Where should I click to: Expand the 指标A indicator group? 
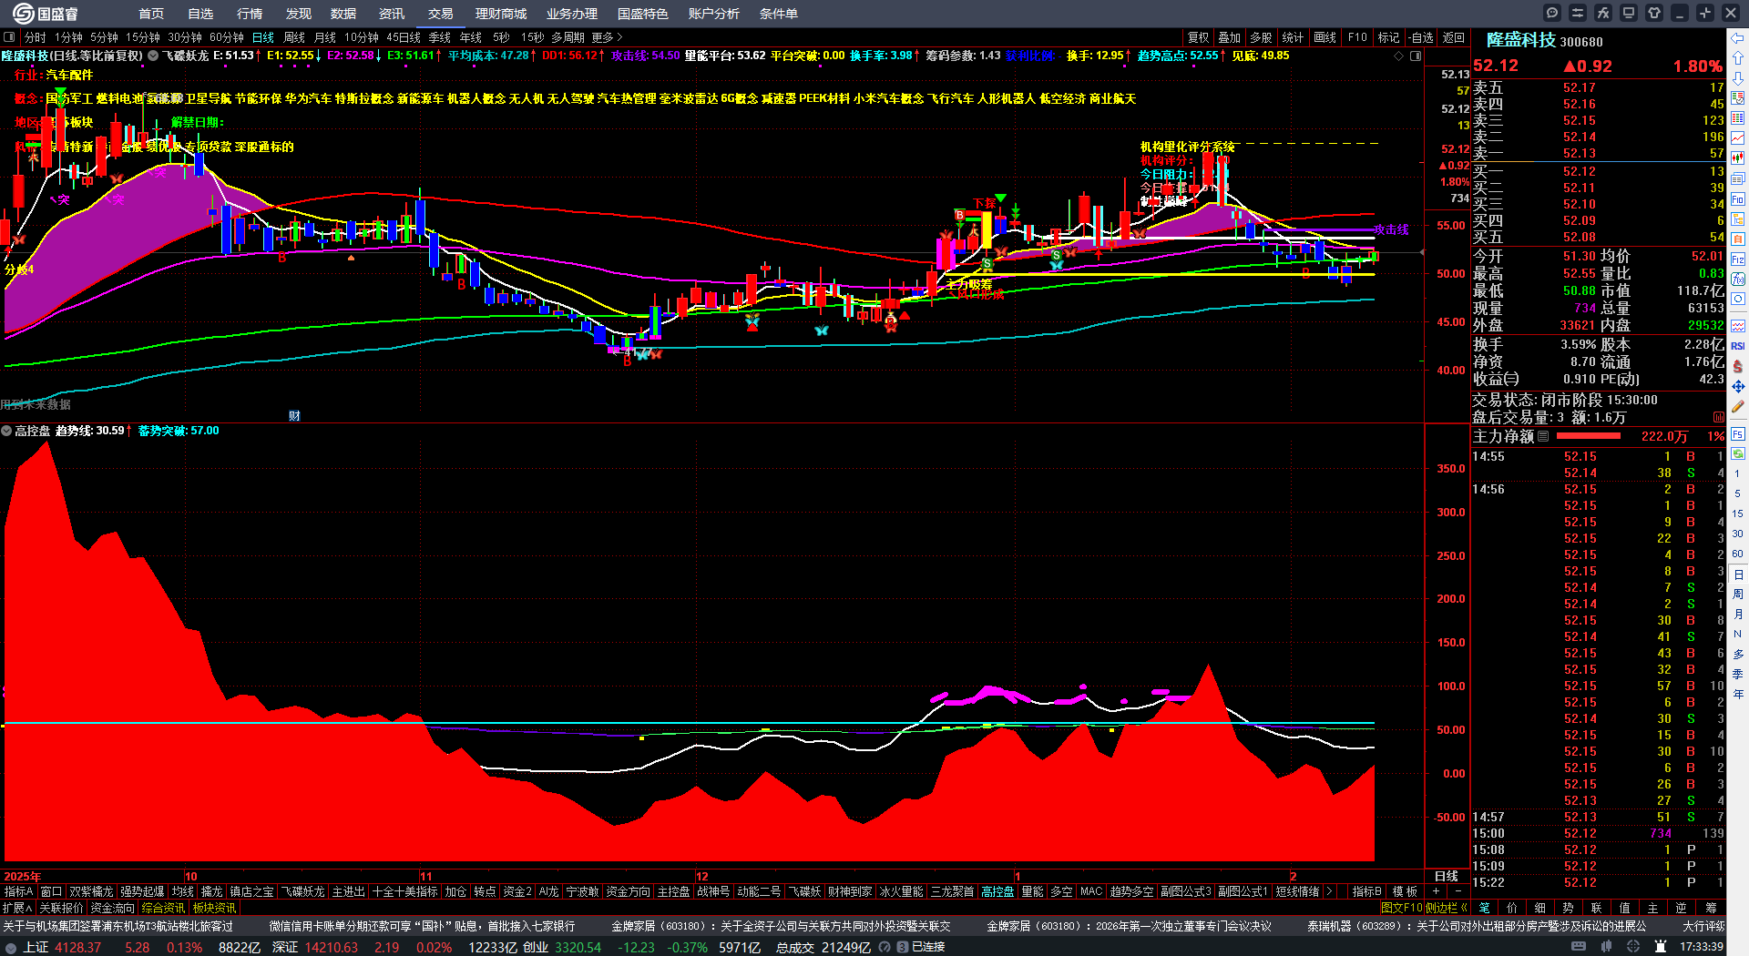point(19,891)
